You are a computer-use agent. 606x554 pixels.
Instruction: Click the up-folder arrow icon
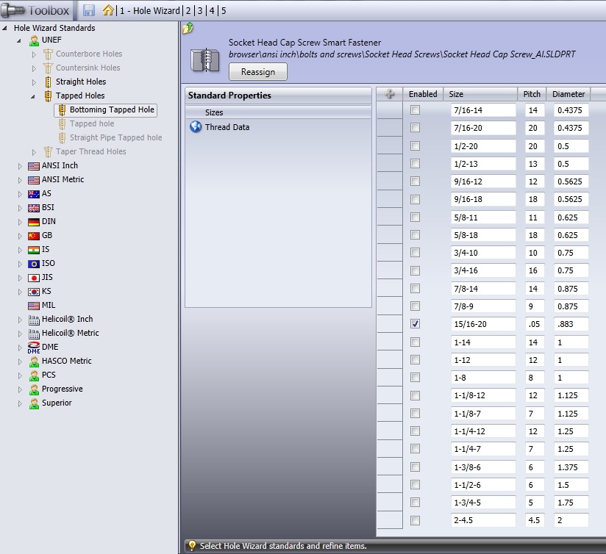pos(188,28)
